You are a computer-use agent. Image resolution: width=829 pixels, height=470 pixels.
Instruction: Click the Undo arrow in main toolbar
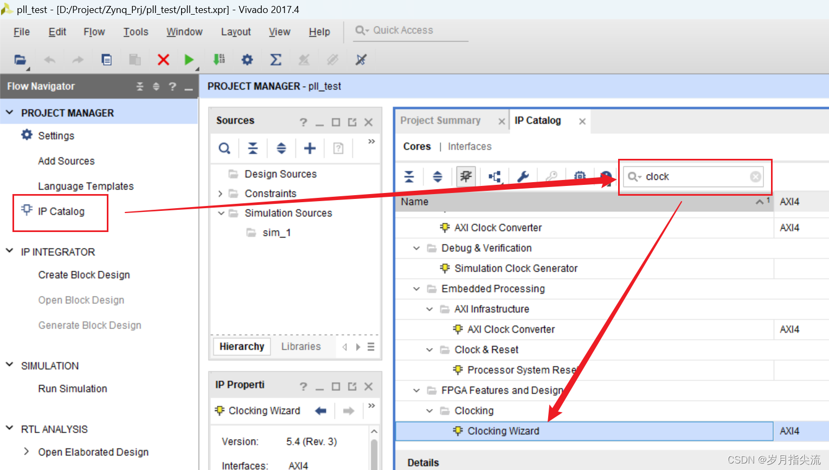coord(49,60)
